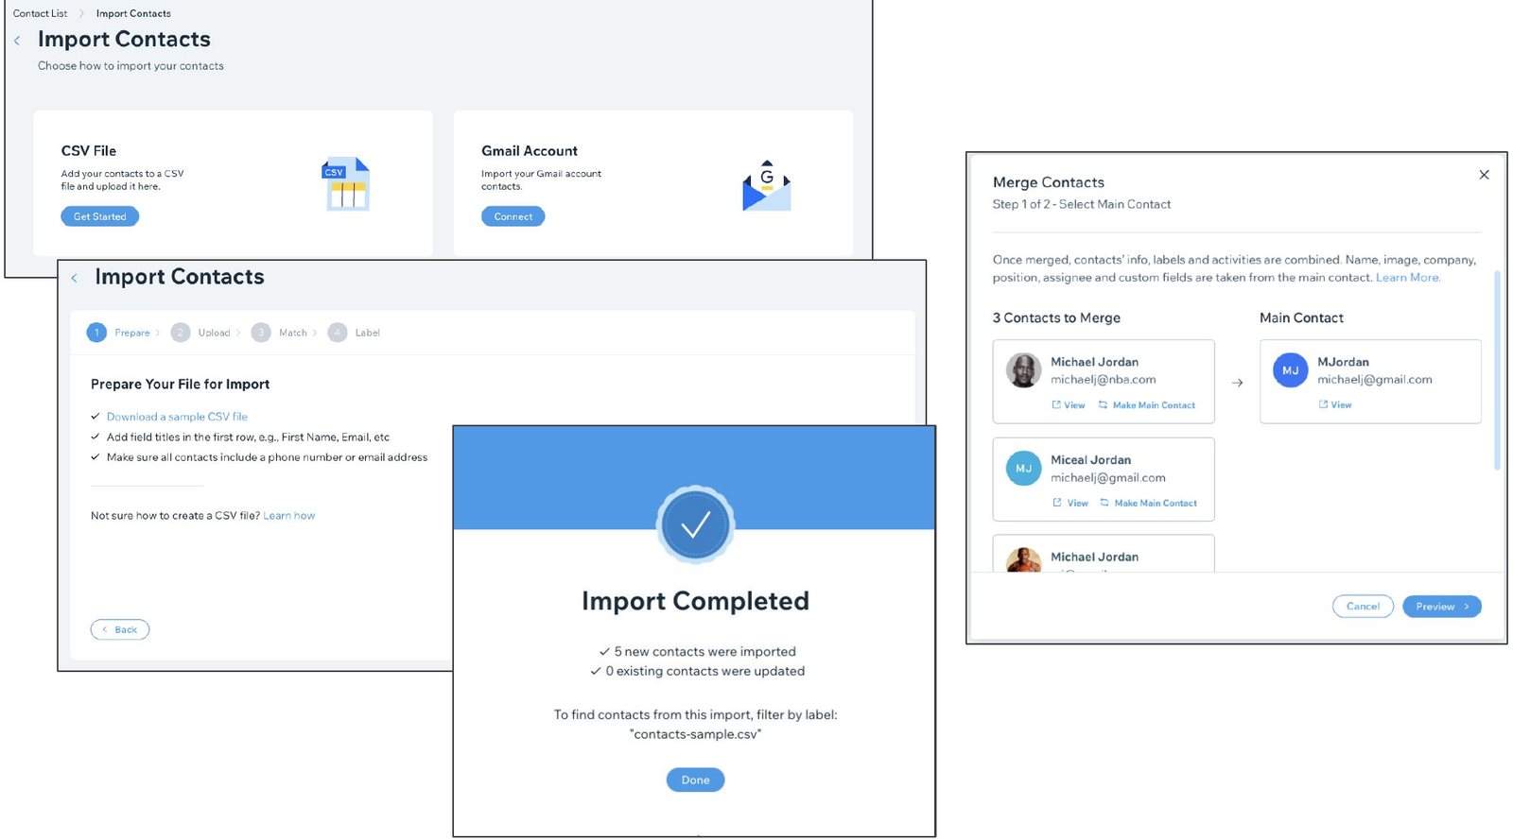Open Contact List breadcrumb link
Viewport: 1513px width, 840px height.
click(x=40, y=13)
